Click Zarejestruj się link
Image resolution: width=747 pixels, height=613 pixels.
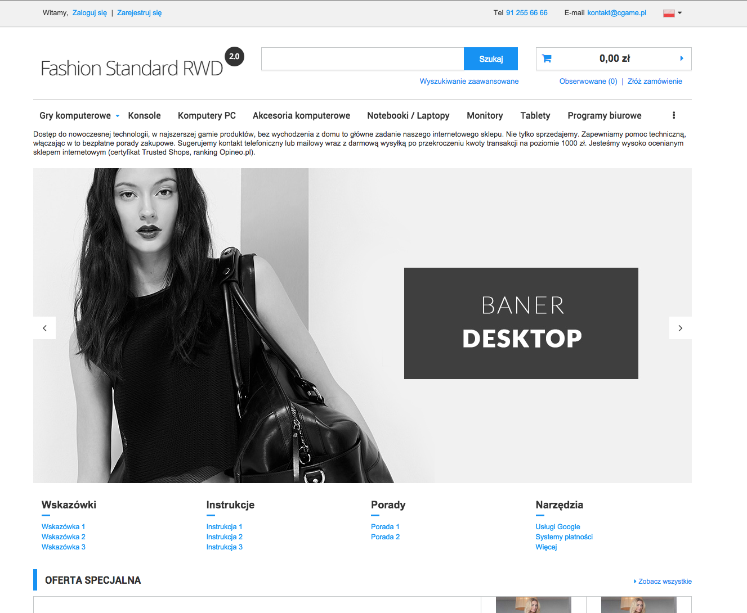coord(139,13)
